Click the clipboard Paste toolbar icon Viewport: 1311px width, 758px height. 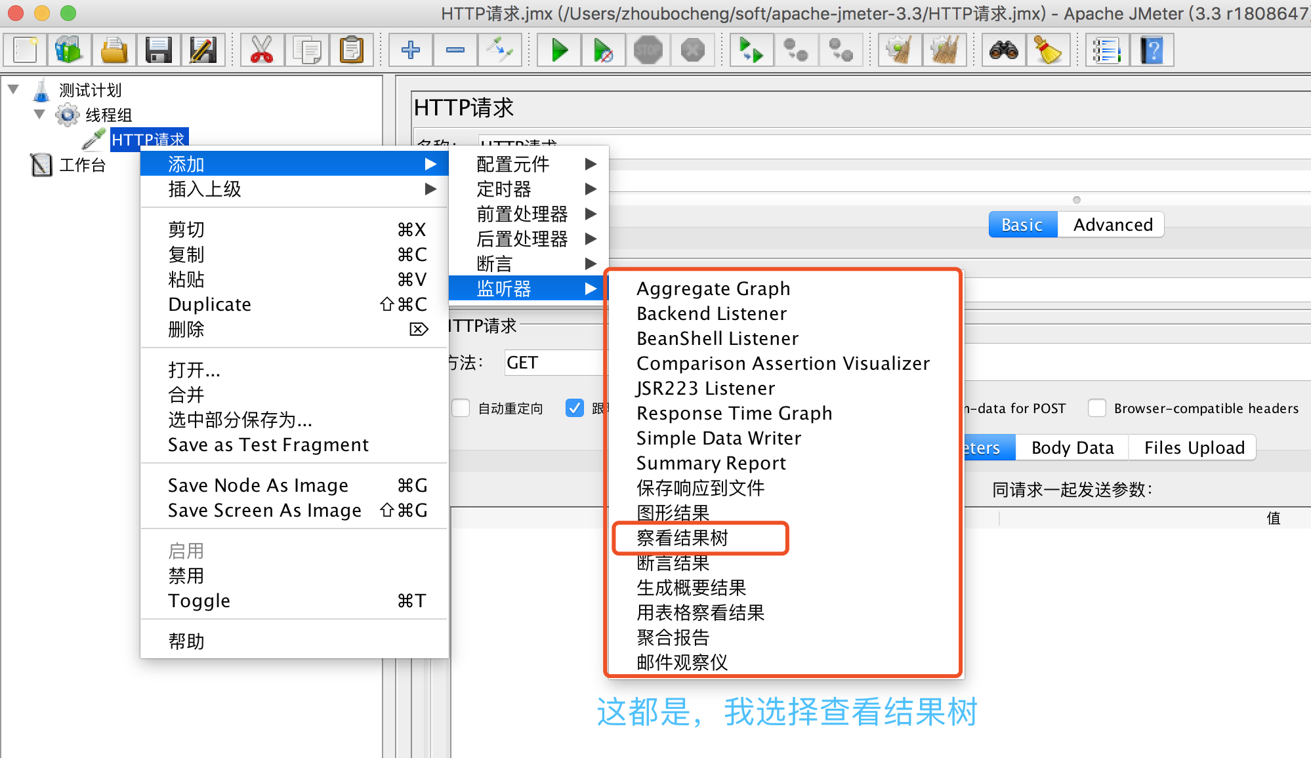[x=351, y=50]
